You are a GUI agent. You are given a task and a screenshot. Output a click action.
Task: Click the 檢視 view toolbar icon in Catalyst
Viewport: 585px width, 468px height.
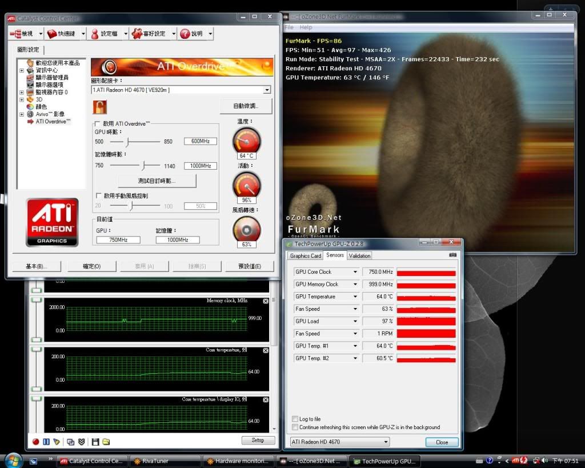(15, 34)
